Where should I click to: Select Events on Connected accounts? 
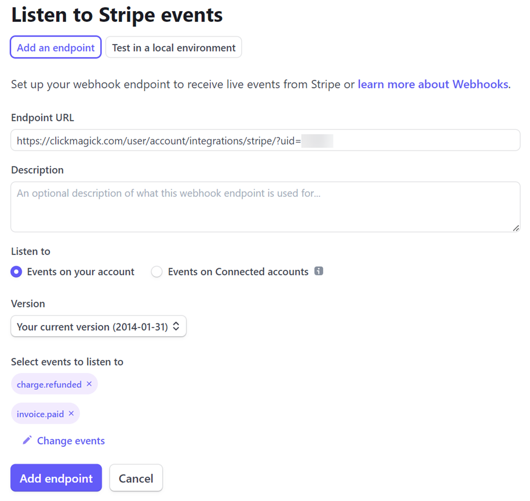(x=156, y=272)
